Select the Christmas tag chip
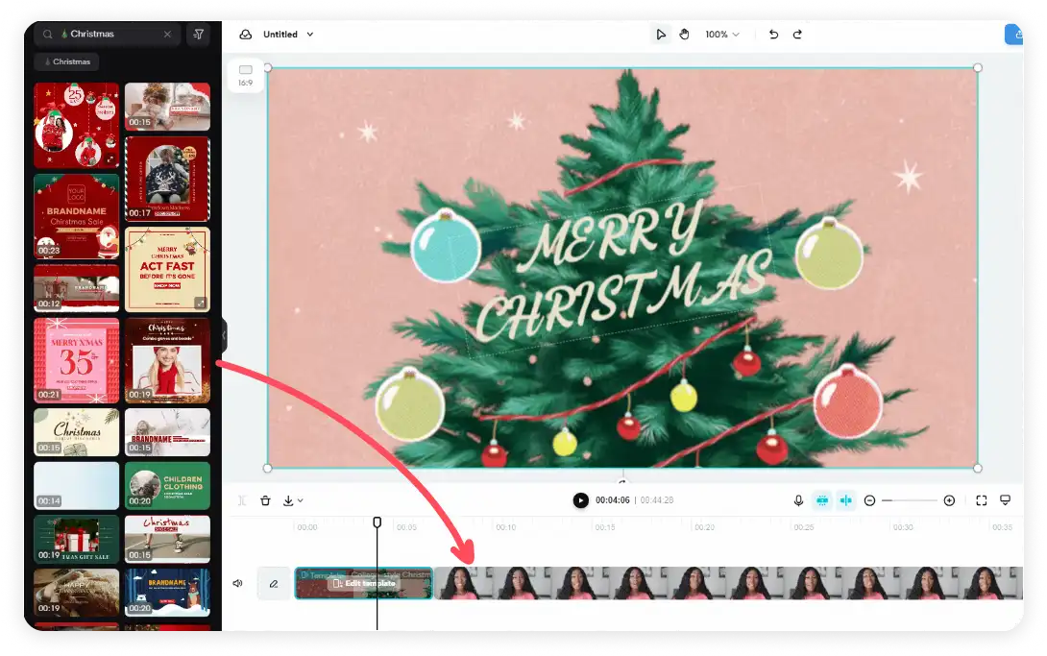 [67, 61]
